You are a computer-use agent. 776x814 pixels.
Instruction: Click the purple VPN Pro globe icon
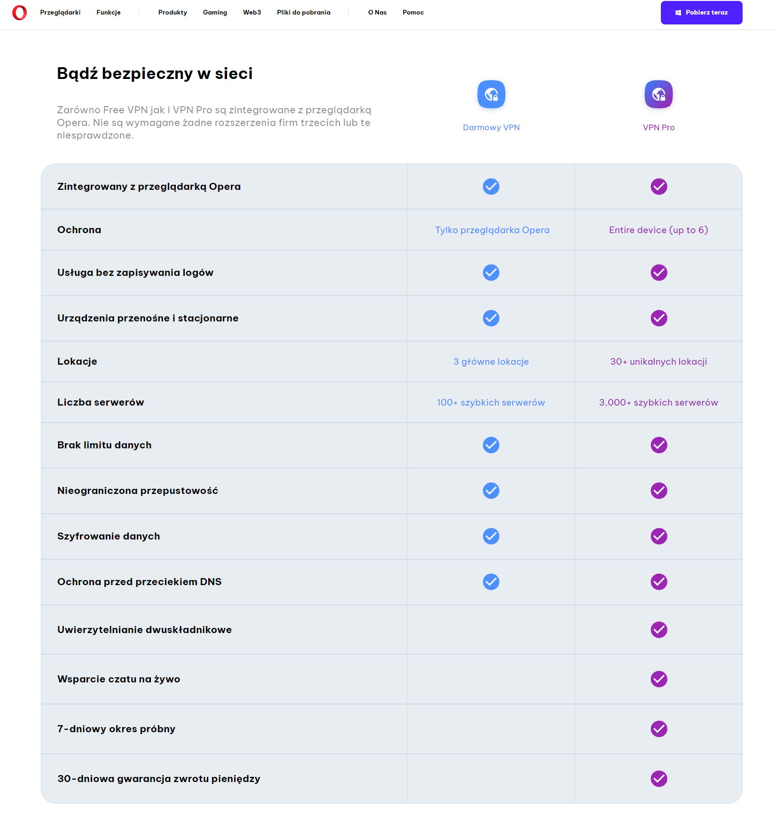(x=658, y=94)
